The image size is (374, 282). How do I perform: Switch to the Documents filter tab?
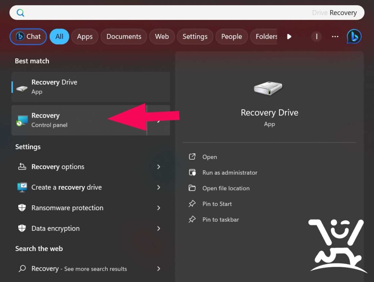click(x=124, y=37)
